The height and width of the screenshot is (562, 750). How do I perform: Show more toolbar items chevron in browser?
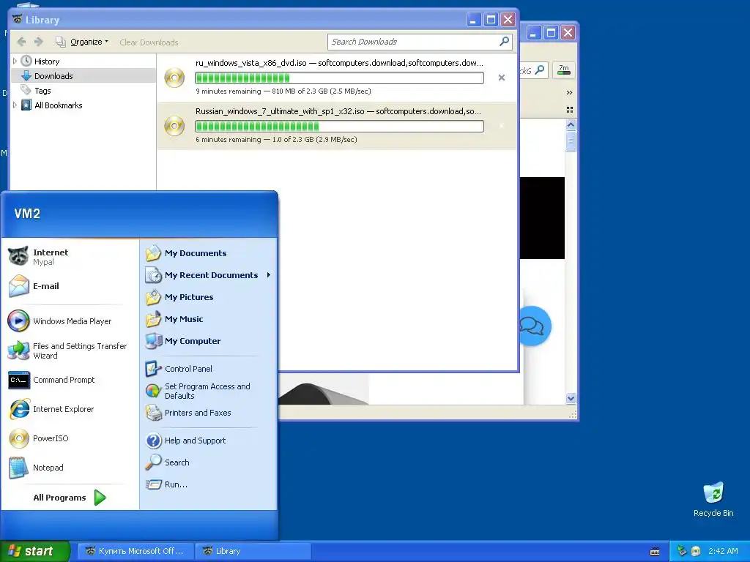[x=569, y=93]
